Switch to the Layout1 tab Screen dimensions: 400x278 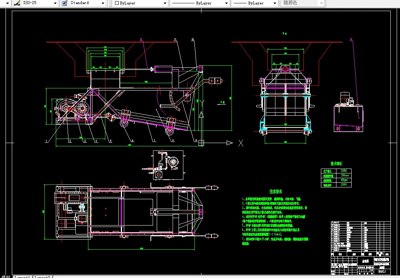coord(22,277)
